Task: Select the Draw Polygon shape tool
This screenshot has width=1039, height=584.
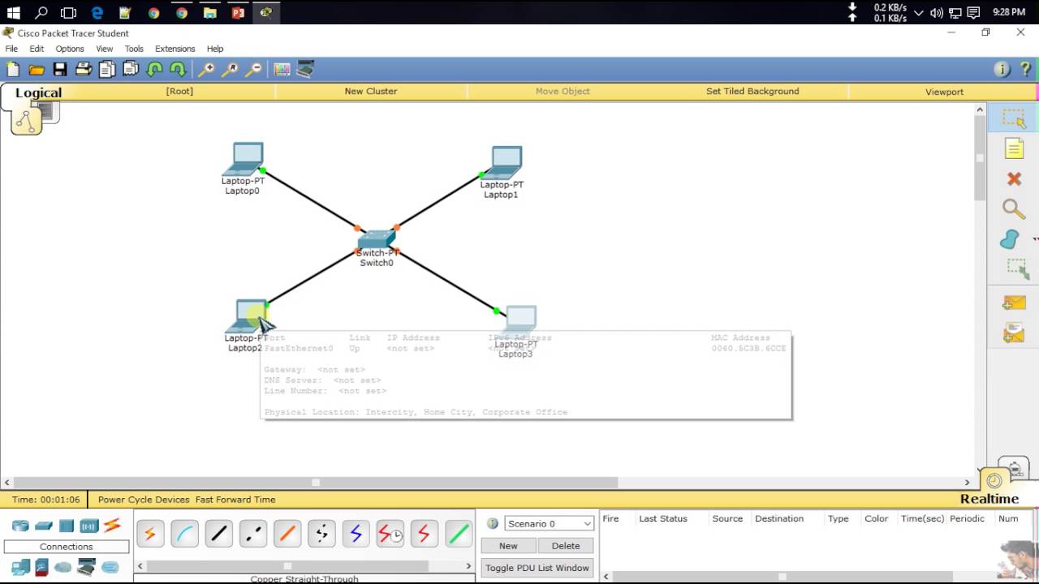Action: [x=1011, y=239]
